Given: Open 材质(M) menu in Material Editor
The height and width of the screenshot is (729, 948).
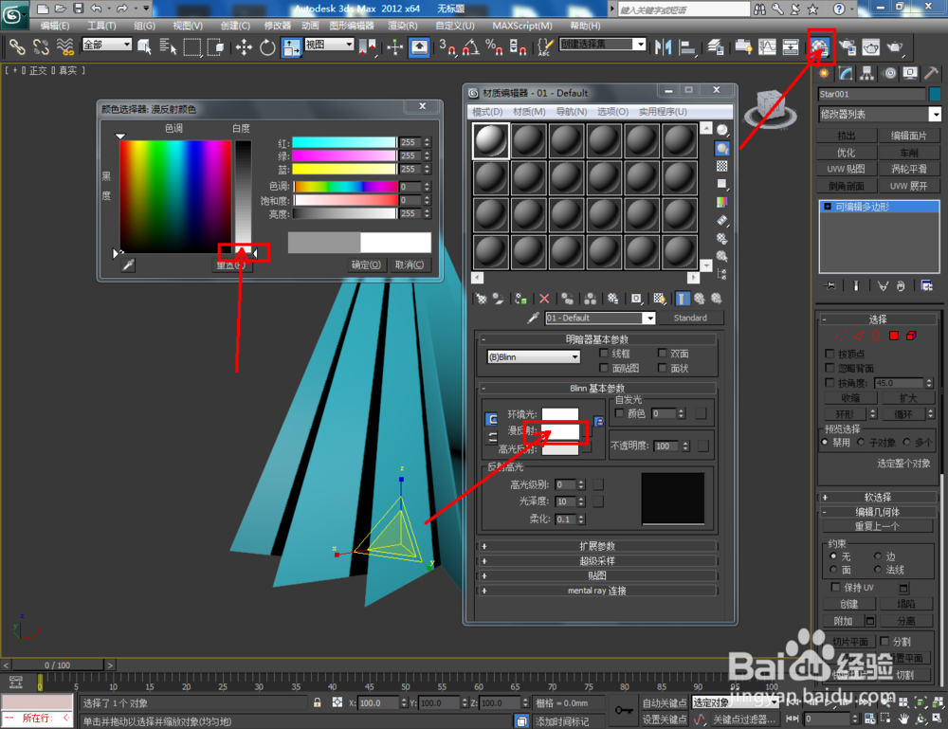Looking at the screenshot, I should point(529,112).
